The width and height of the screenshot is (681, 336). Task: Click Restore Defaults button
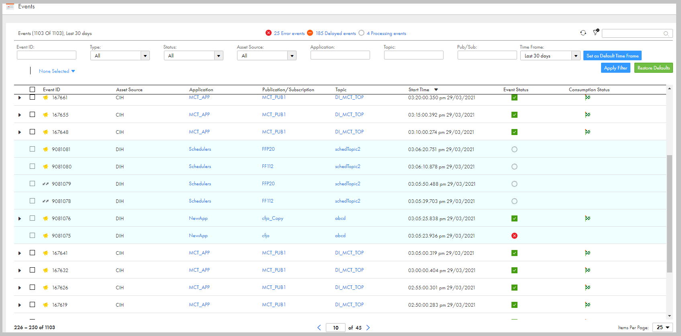click(654, 68)
